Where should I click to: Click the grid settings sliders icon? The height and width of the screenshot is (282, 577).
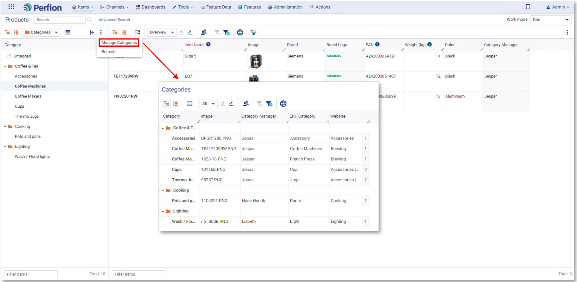pyautogui.click(x=137, y=32)
